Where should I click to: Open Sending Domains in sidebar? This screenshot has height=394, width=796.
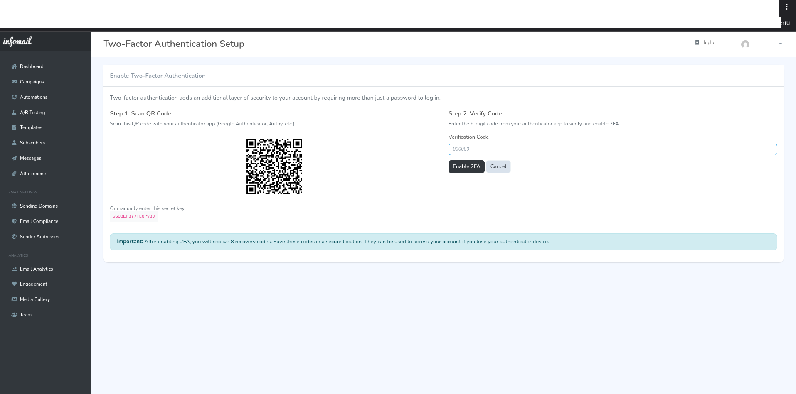click(39, 206)
